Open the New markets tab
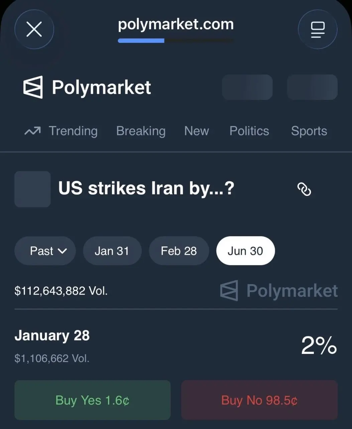Screen dimensions: 352x429 tap(197, 131)
